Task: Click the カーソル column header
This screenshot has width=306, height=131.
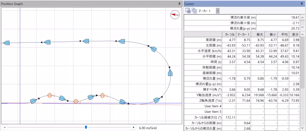Action: click(229, 35)
